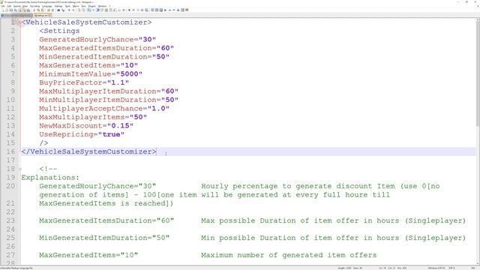480x270 pixels.
Task: Click the New file toolbar icon
Action: (x=3, y=10)
